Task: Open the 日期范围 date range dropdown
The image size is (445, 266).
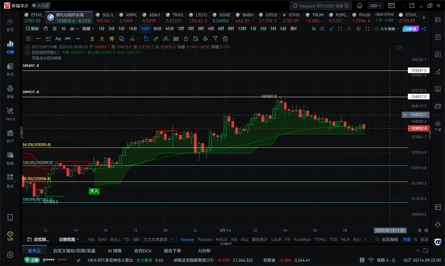Action: coord(69,239)
